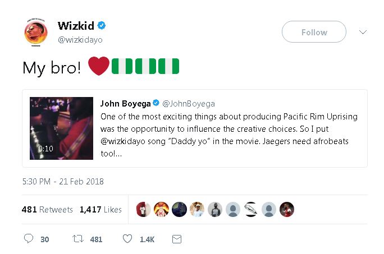Viewport: 384px width, 254px height.
Task: View the 1,417 Likes list
Action: coord(100,210)
